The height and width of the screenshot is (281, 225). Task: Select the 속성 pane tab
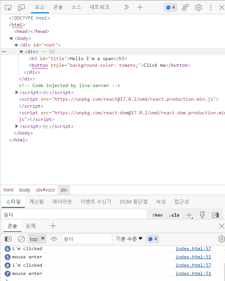click(x=161, y=202)
